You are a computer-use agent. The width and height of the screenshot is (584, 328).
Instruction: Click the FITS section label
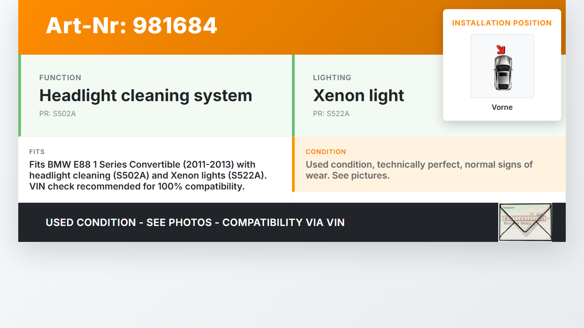point(37,152)
